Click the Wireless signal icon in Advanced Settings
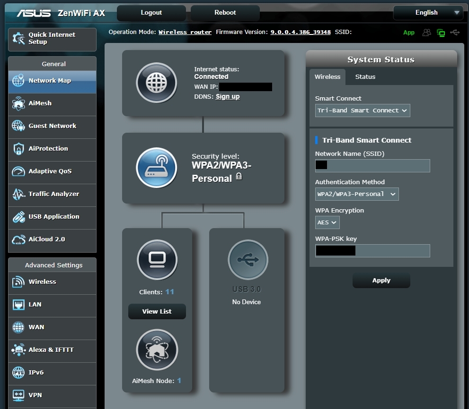Image resolution: width=469 pixels, height=409 pixels. click(18, 282)
